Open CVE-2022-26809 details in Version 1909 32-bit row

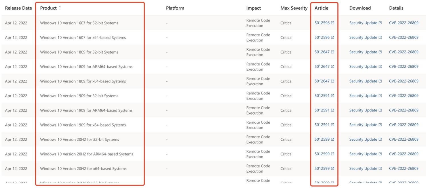[404, 96]
